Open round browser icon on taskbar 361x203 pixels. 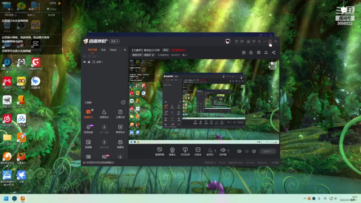click(x=14, y=198)
